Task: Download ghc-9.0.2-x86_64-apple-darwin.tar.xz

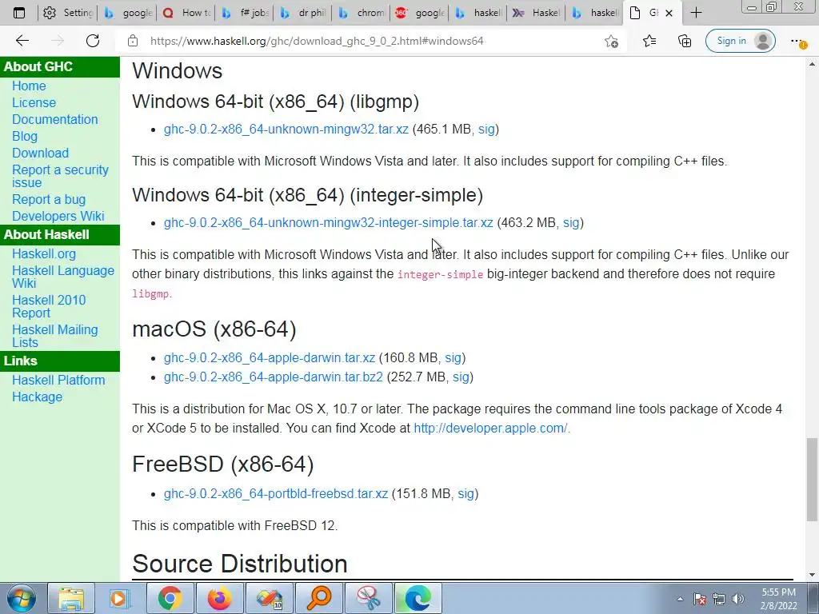Action: coord(270,357)
